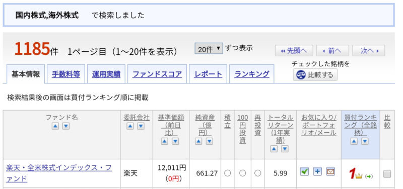Go to next page with 次へ button
The height and width of the screenshot is (189, 403).
(x=369, y=51)
